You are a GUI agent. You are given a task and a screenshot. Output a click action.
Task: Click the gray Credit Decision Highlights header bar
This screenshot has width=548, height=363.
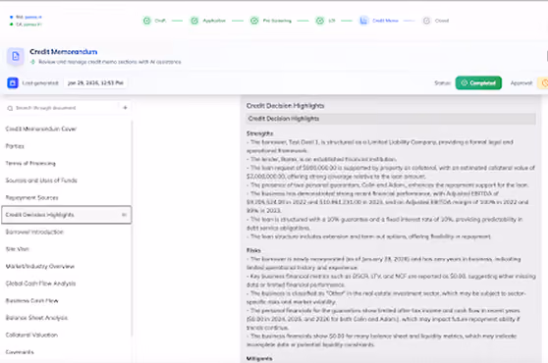(391, 119)
